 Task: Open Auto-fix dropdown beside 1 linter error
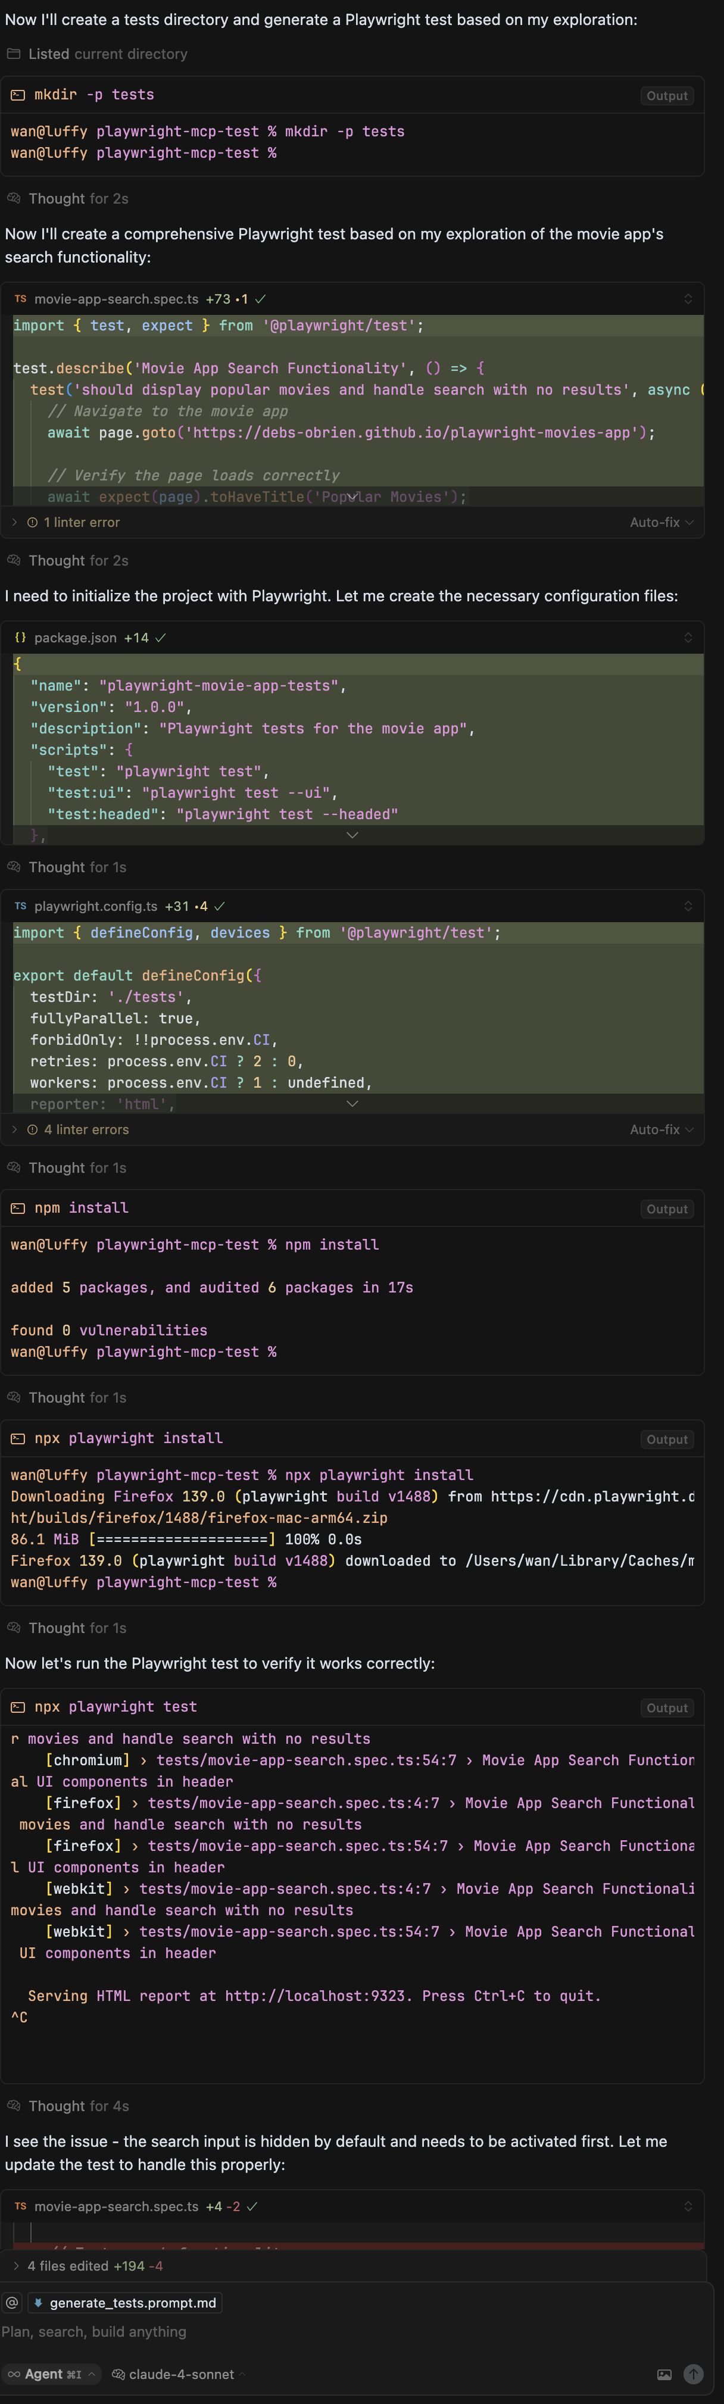click(661, 523)
